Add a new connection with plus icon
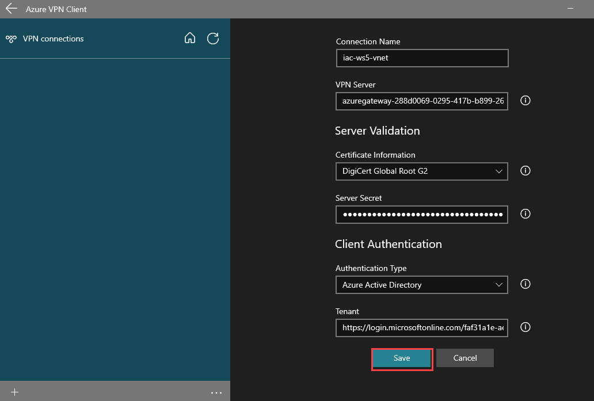This screenshot has width=594, height=401. [14, 392]
